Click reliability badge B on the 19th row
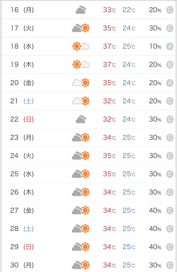The width and height of the screenshot is (177, 272). pyautogui.click(x=170, y=65)
